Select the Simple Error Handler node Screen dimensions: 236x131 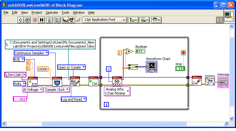[x=210, y=80]
